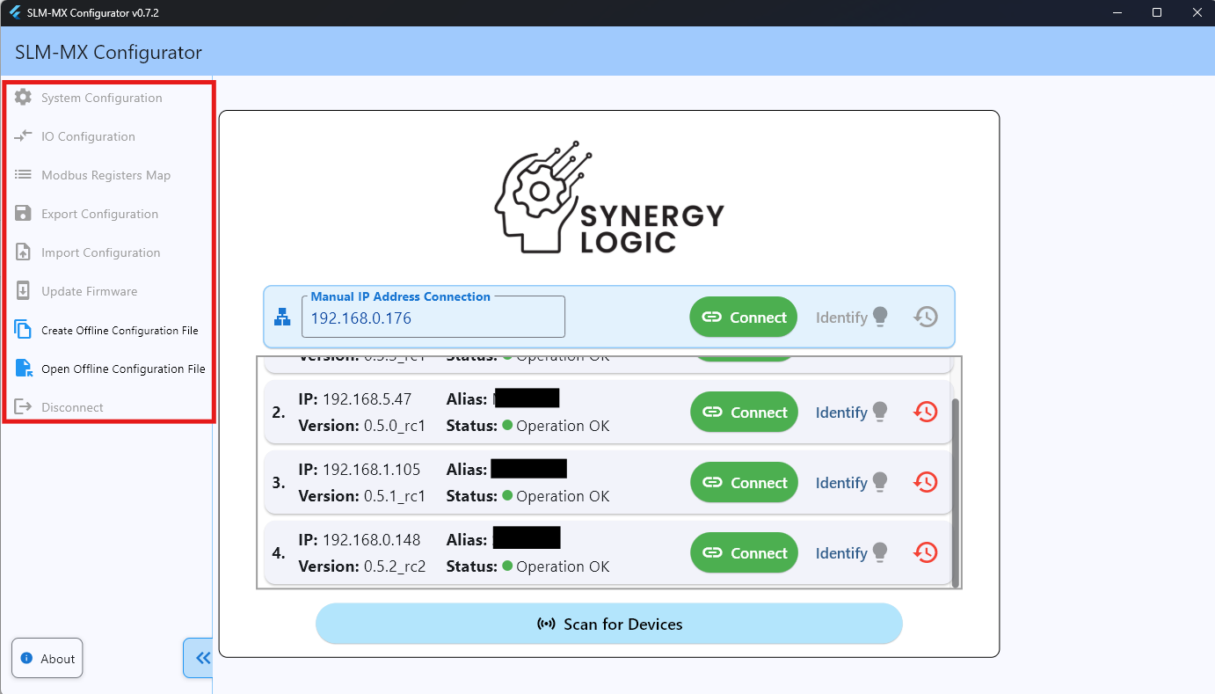This screenshot has width=1215, height=694.
Task: Open System Configuration in sidebar
Action: 101,98
